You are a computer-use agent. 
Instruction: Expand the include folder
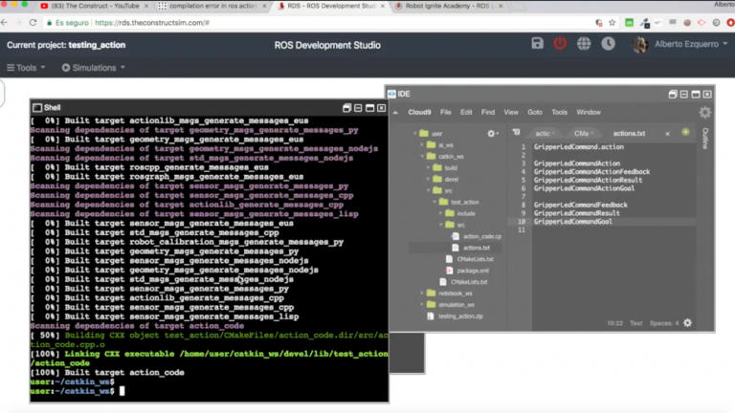point(440,213)
